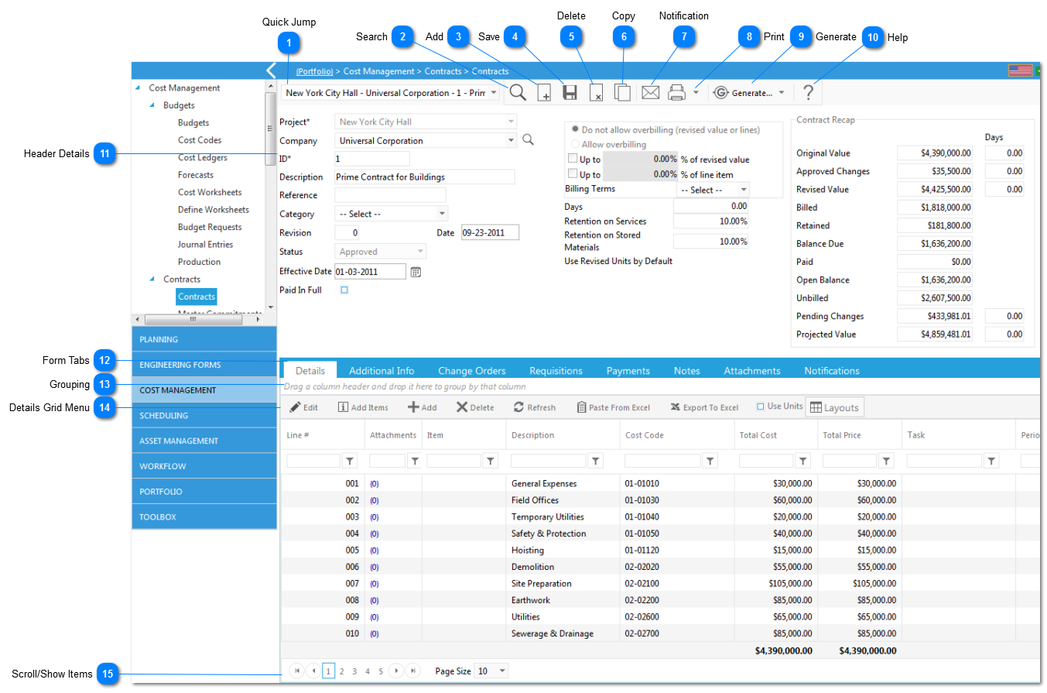
Task: Open the Portfolio breadcrumb link
Action: coord(314,71)
